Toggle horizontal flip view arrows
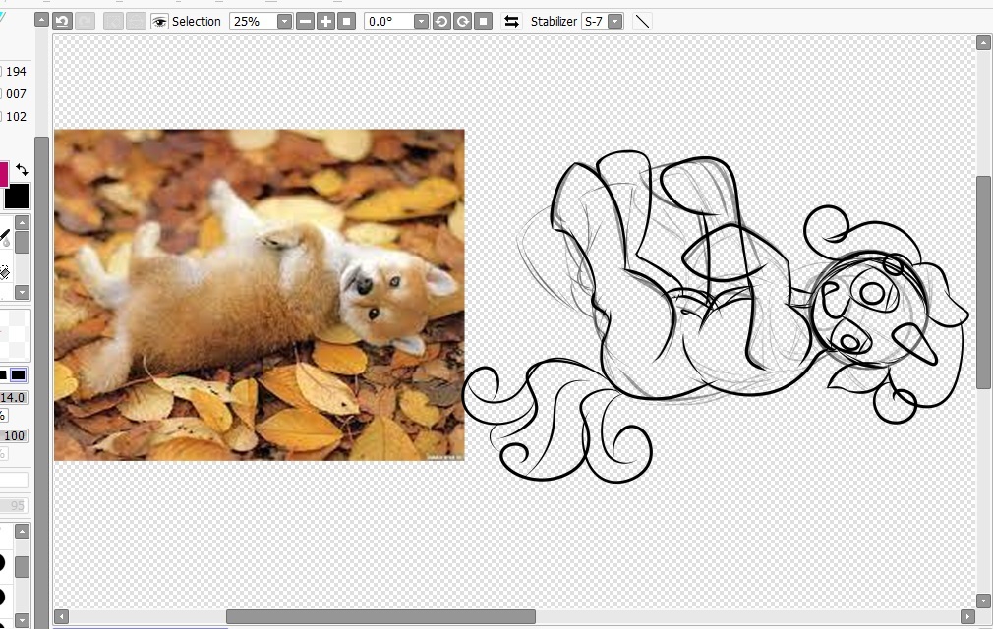This screenshot has height=629, width=993. click(511, 21)
